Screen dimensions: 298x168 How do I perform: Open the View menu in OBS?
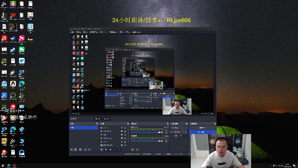click(86, 32)
